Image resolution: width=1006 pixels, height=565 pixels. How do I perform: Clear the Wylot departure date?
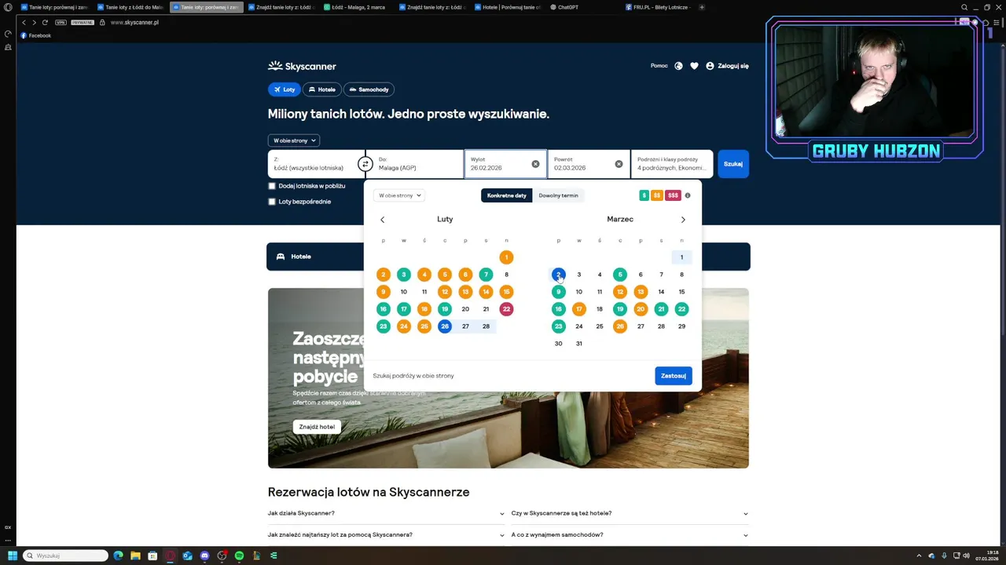[535, 164]
